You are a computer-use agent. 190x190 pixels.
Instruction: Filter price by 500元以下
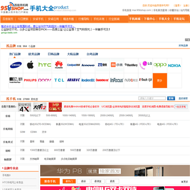pos(35,116)
